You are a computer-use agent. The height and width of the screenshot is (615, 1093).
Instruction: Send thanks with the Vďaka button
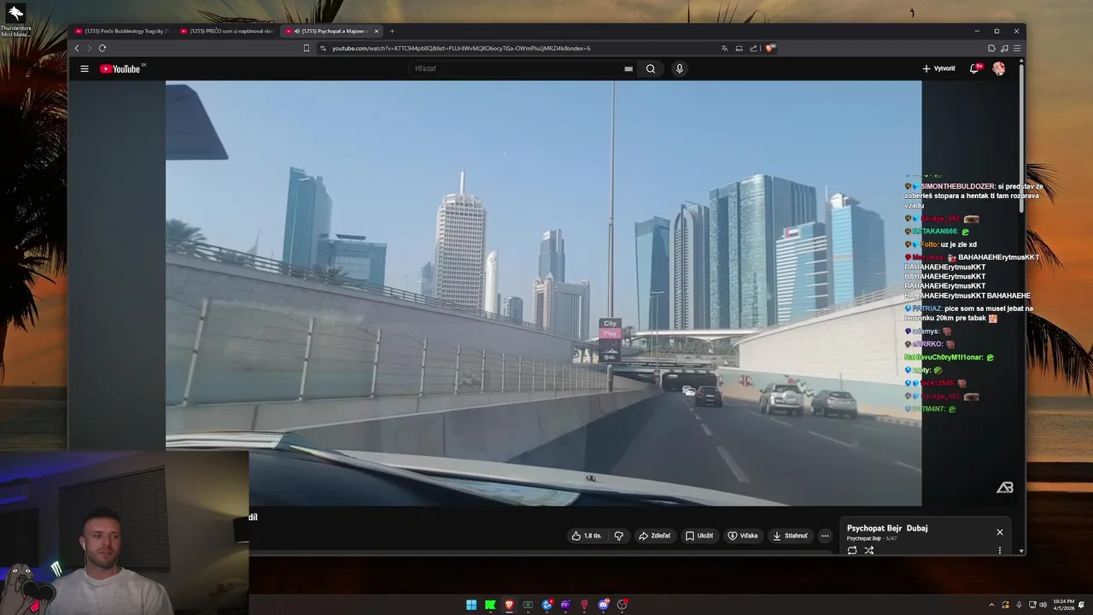[x=743, y=536]
